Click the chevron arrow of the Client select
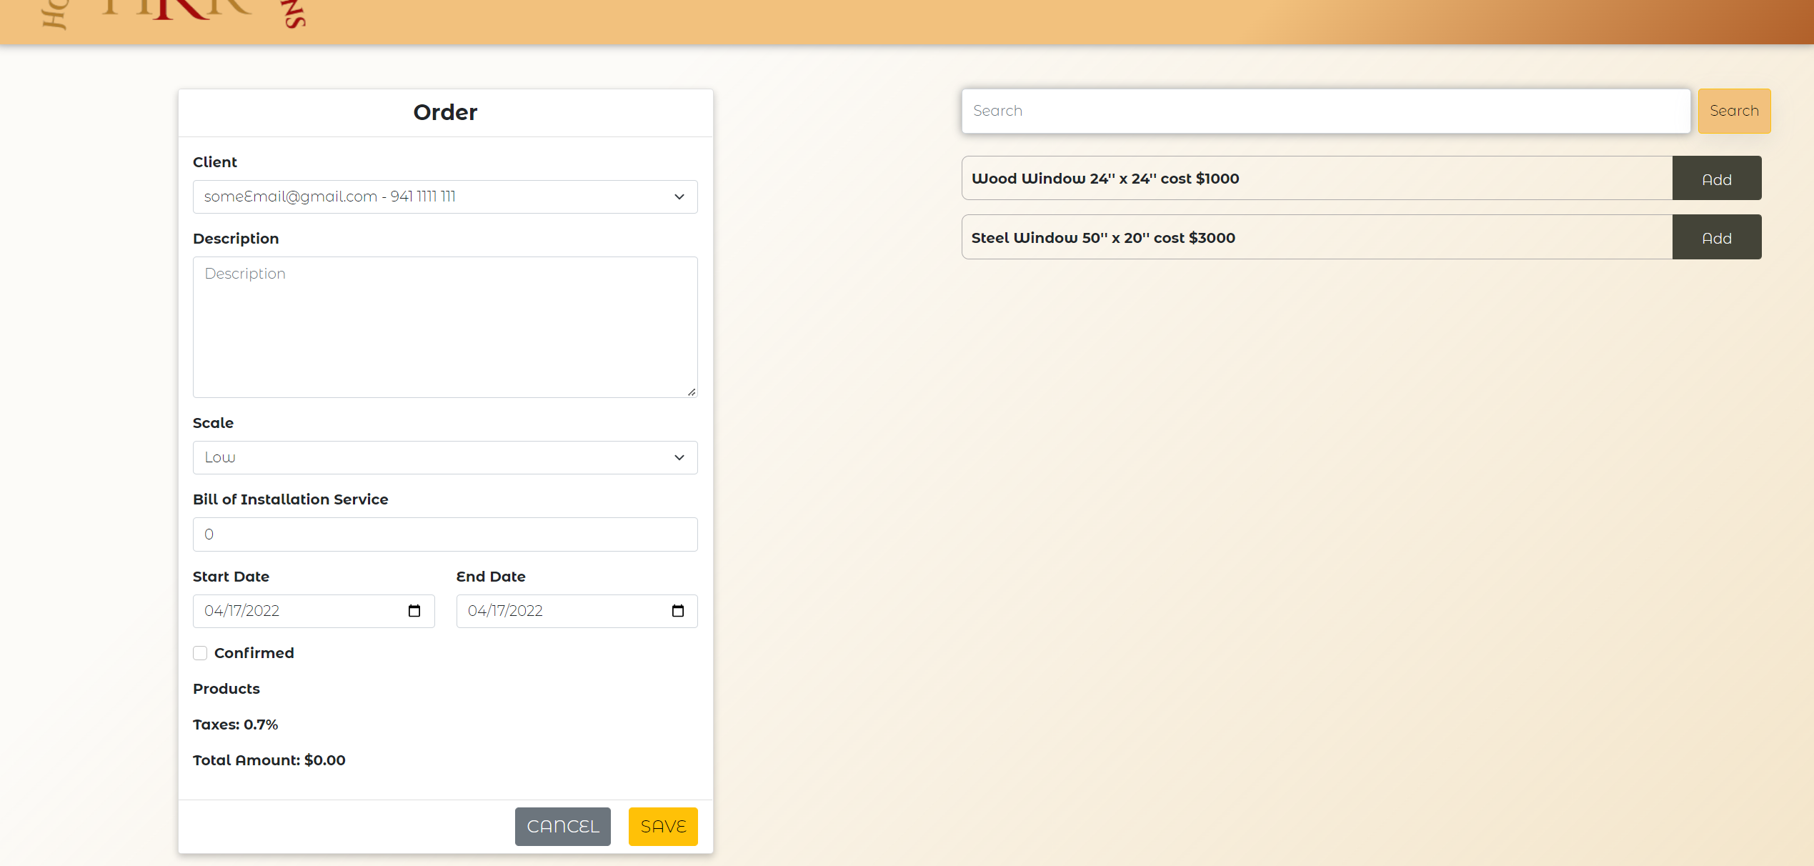Image resolution: width=1814 pixels, height=866 pixels. pos(679,196)
